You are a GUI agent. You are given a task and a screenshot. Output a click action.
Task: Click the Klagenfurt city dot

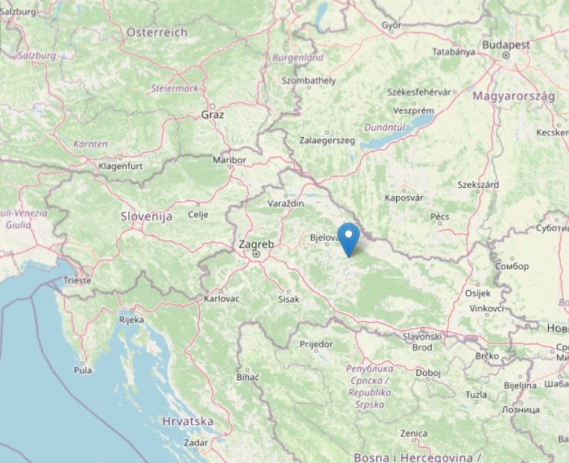pos(120,158)
